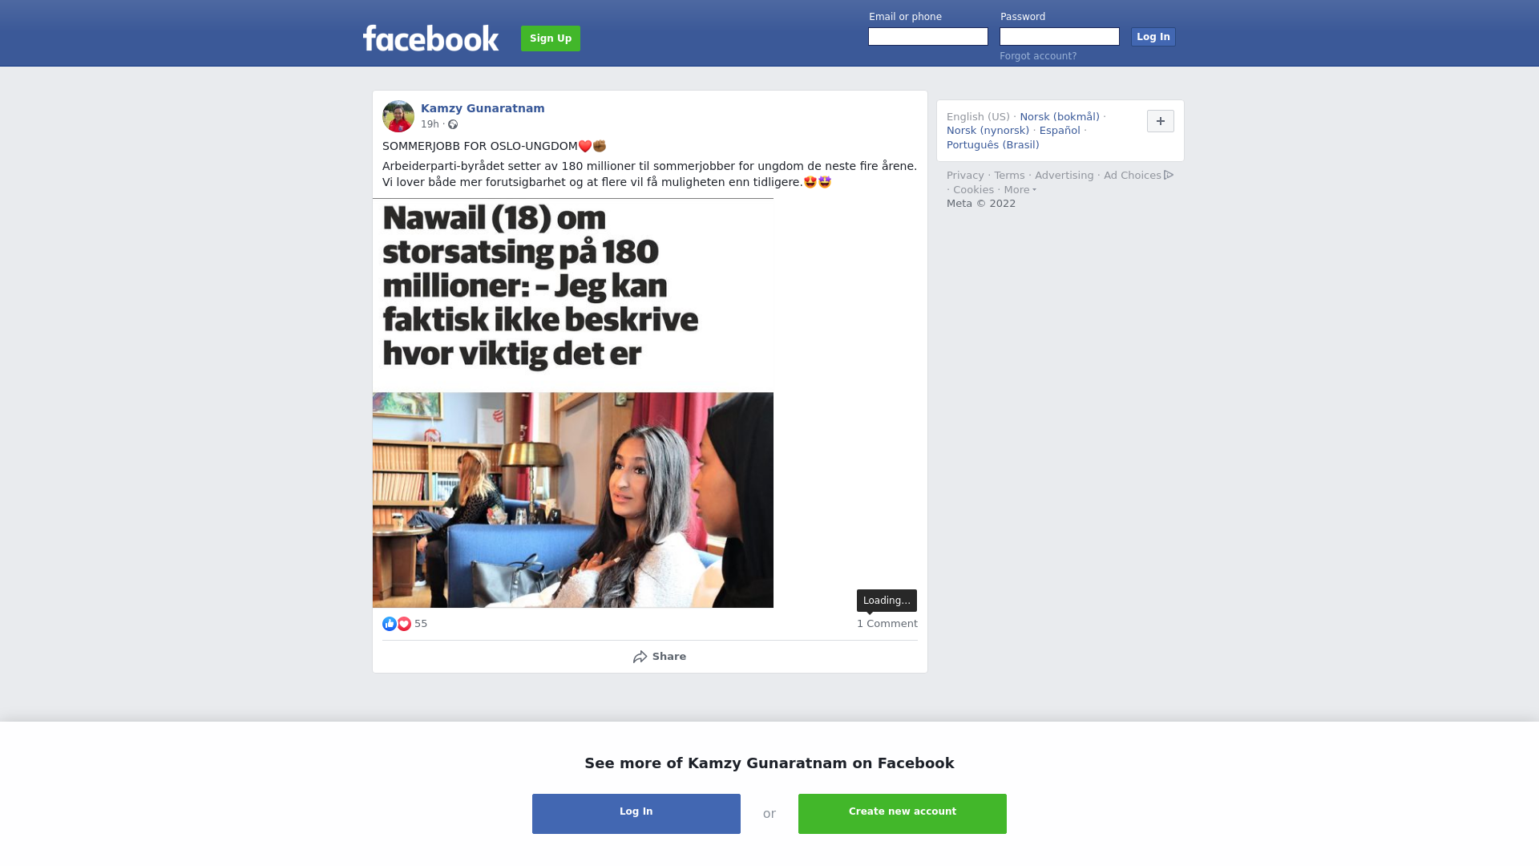The height and width of the screenshot is (866, 1539).
Task: Switch language to Norsk (bokmål)
Action: click(1060, 117)
